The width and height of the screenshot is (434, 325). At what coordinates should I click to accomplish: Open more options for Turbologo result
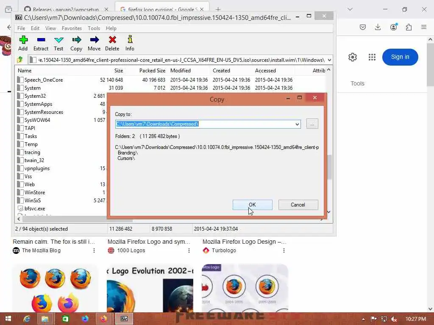tap(284, 251)
